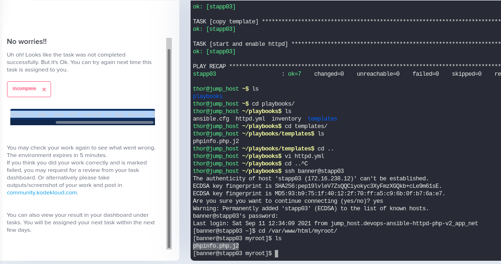Click 'vi httpd.yml' command in terminal

[x=304, y=156]
